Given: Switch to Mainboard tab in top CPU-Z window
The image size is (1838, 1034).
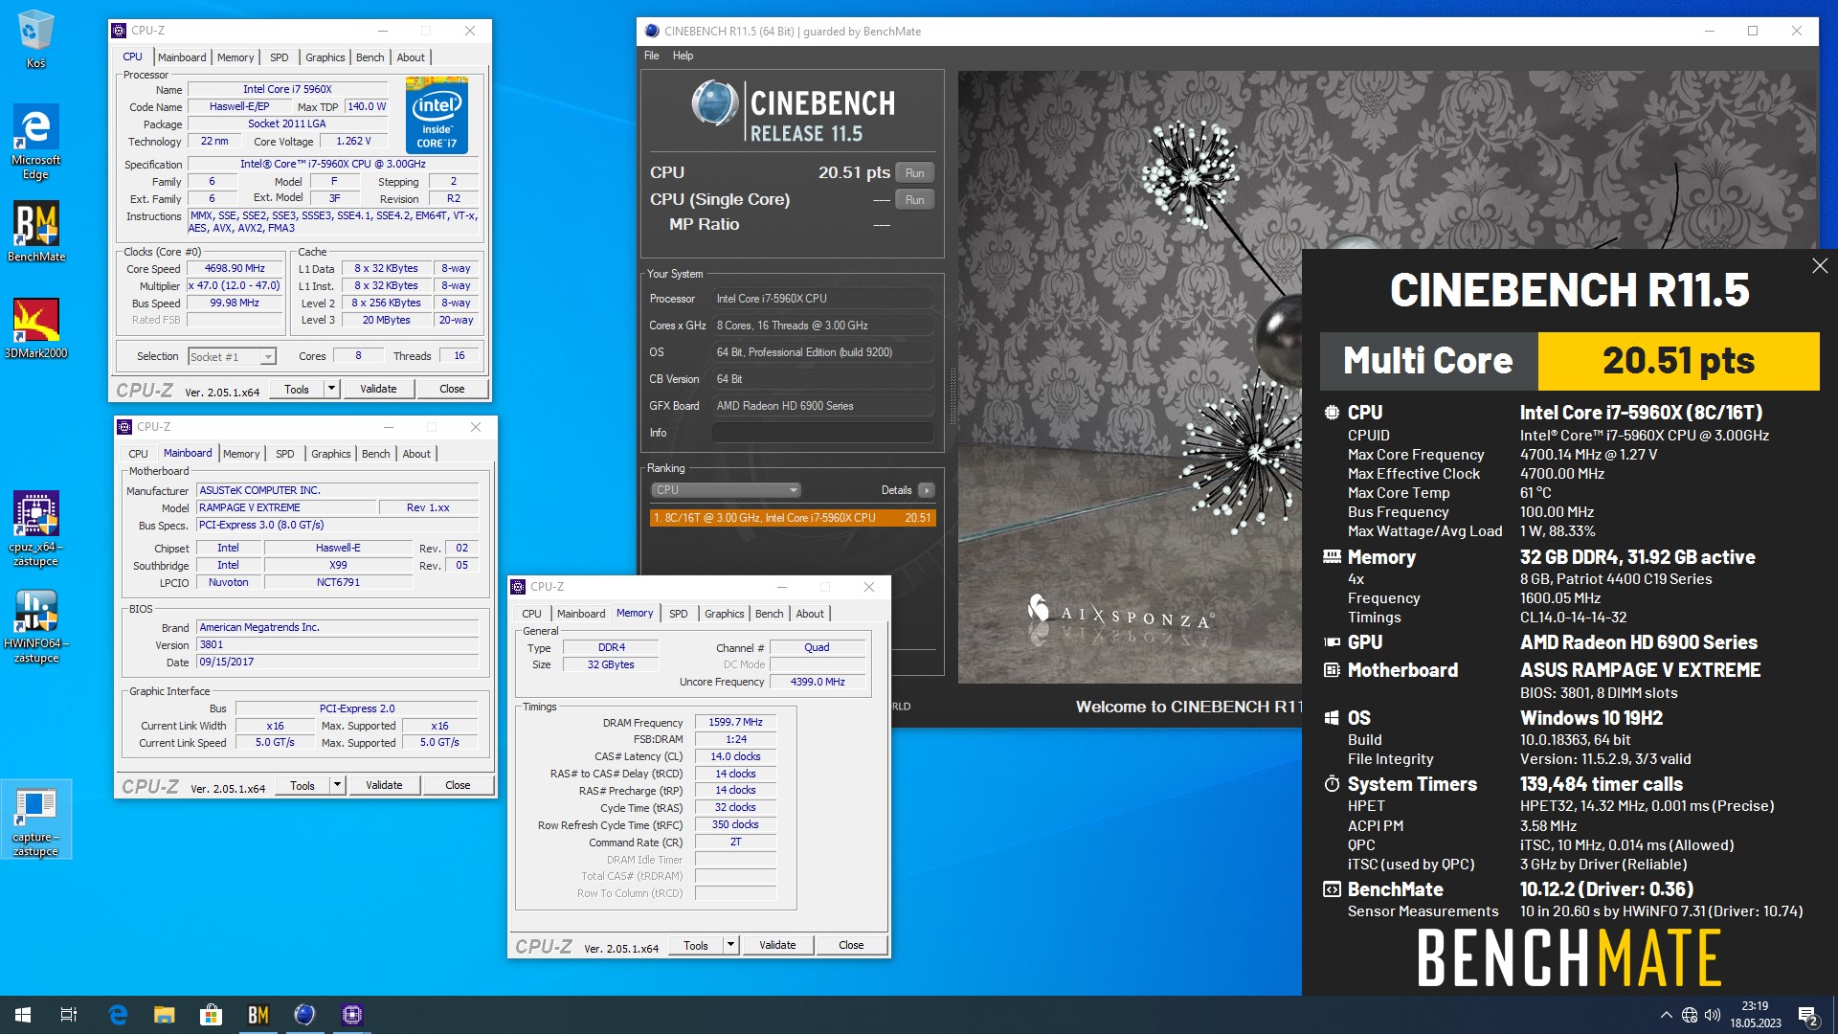Looking at the screenshot, I should pyautogui.click(x=182, y=57).
